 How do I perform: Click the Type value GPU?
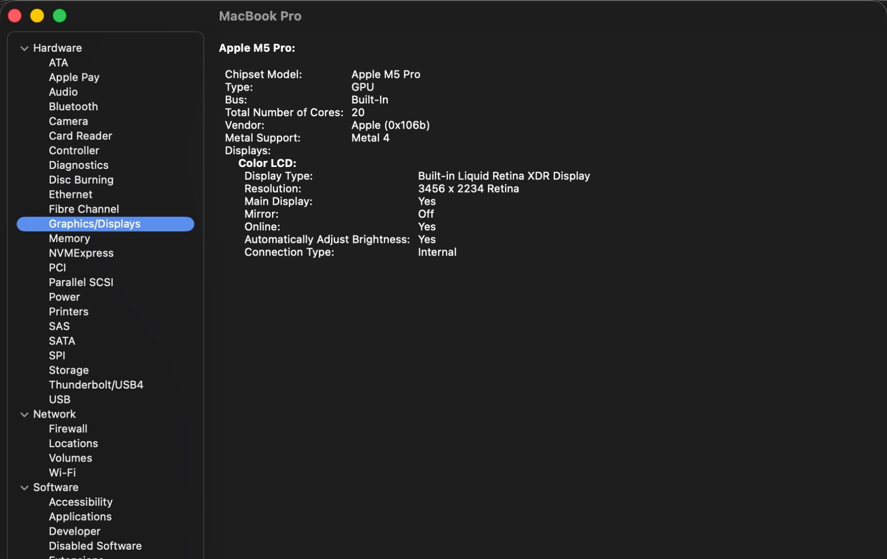pyautogui.click(x=362, y=87)
